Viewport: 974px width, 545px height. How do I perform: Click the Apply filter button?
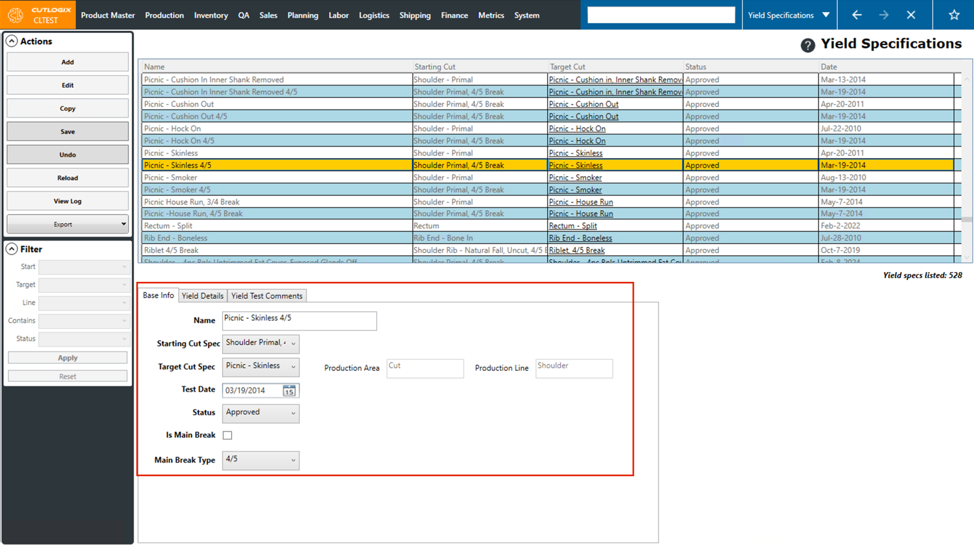tap(67, 357)
